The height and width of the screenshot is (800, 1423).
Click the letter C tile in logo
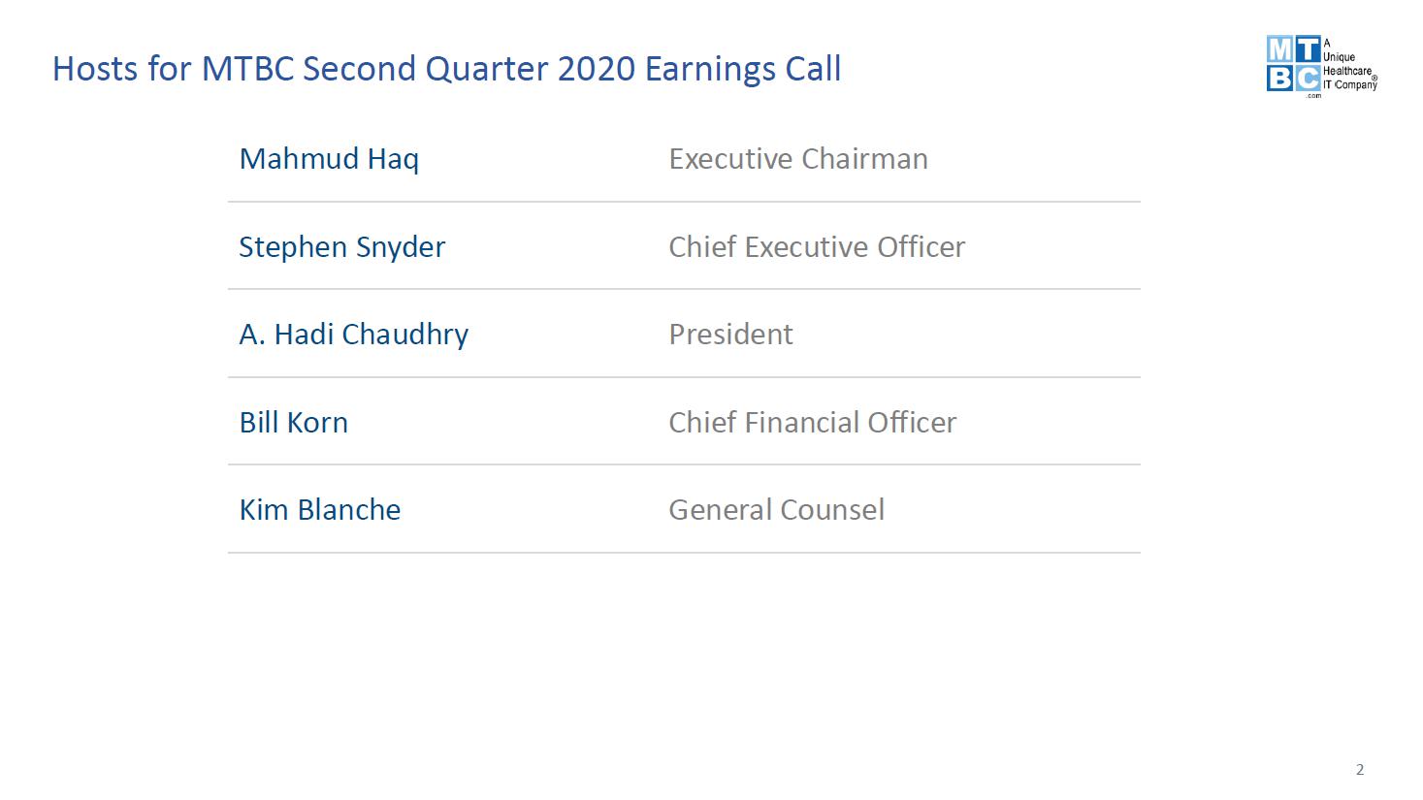pos(1309,79)
